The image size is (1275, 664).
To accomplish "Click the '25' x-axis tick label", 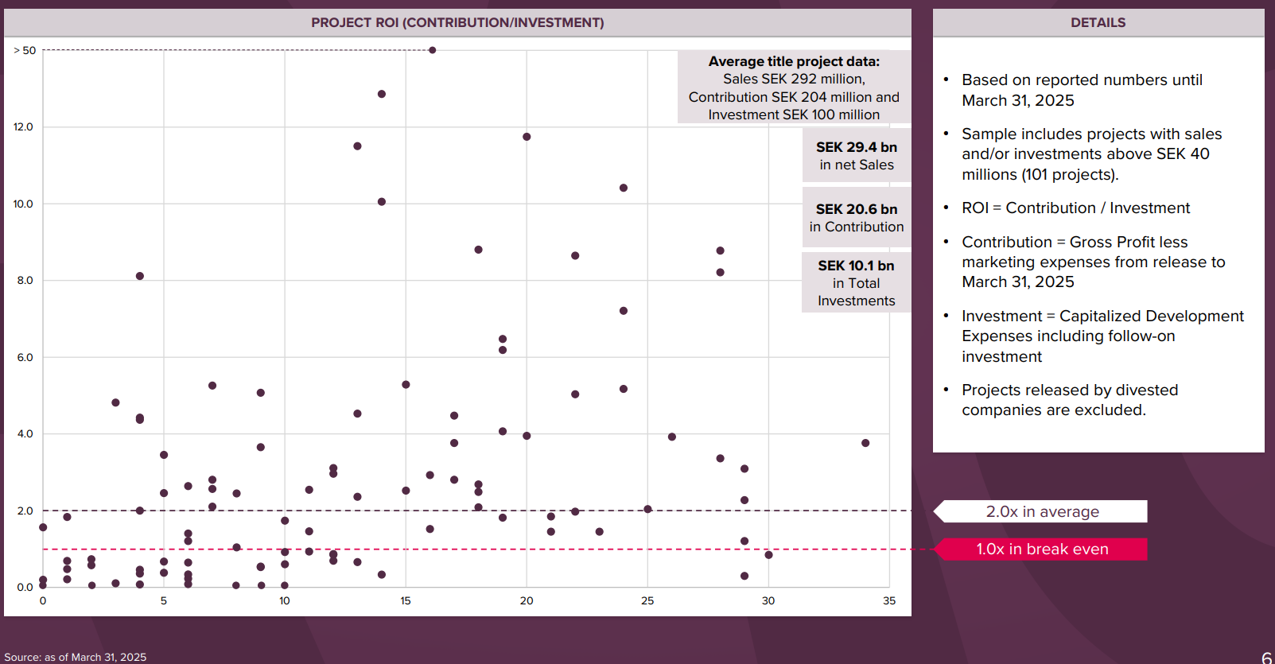I will tap(647, 600).
